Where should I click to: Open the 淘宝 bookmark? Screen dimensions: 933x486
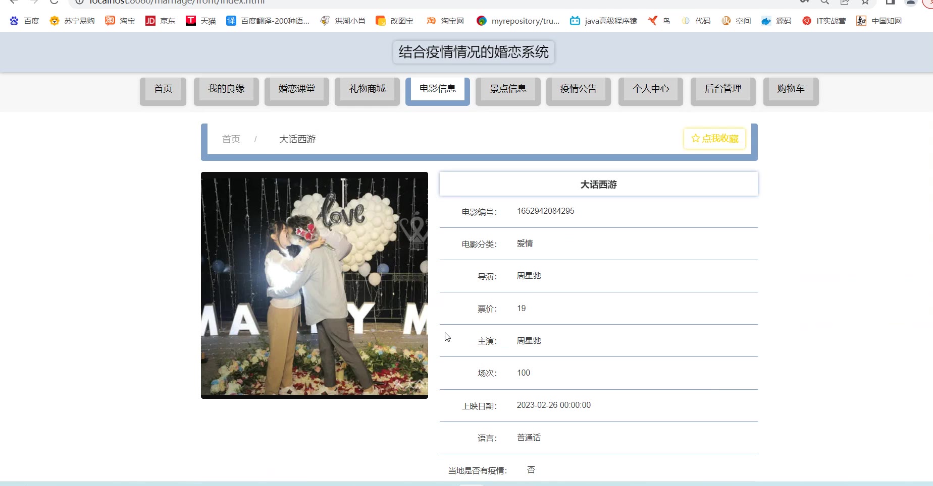coord(120,21)
